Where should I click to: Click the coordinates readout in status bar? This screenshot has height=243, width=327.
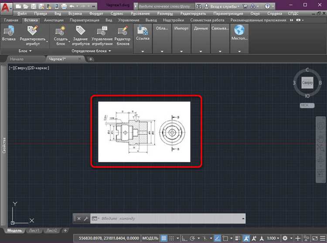pyautogui.click(x=109, y=238)
